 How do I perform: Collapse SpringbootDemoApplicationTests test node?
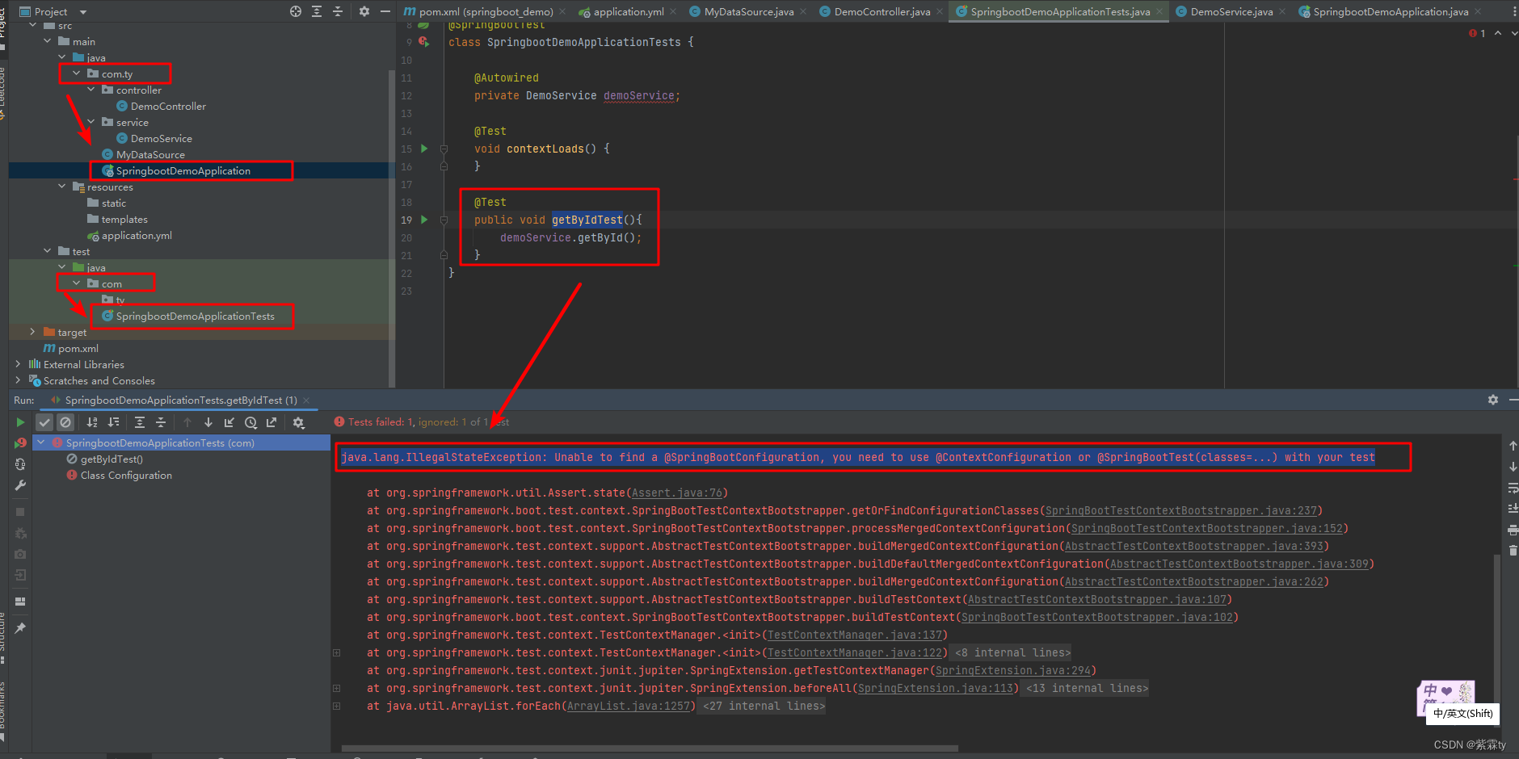41,442
